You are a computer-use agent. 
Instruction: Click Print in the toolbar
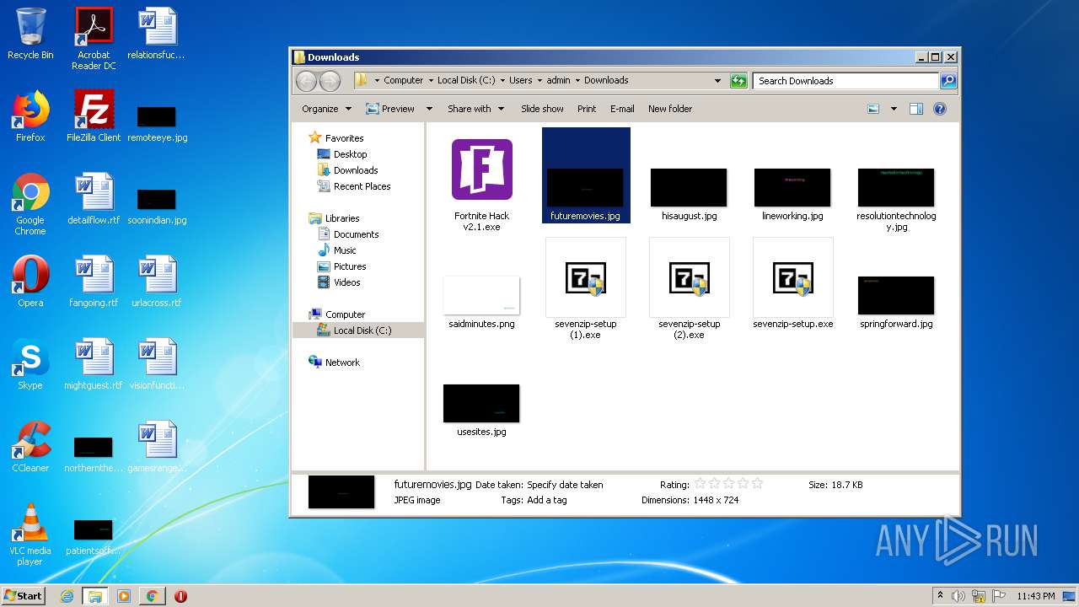coord(587,109)
